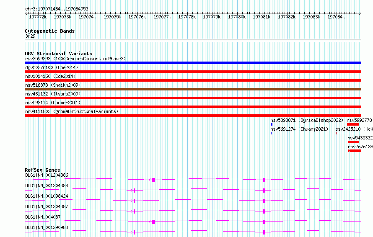The image size is (373, 237).
Task: Open the DLG1|NM_001204386 transcript label
Action: tap(47, 175)
